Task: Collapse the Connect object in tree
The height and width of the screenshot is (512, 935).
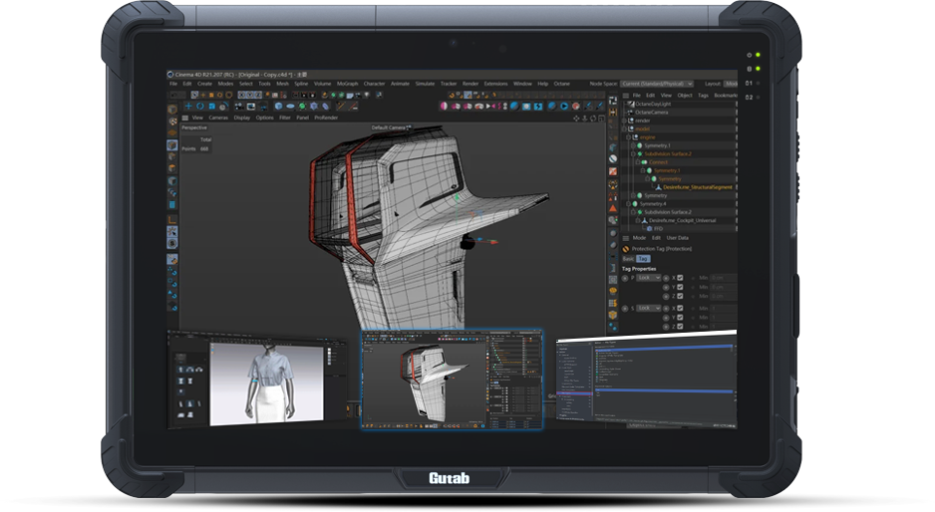Action: [x=637, y=162]
